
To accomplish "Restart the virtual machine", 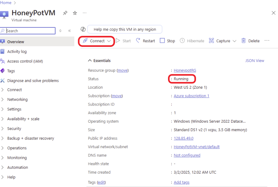I will tap(145, 41).
